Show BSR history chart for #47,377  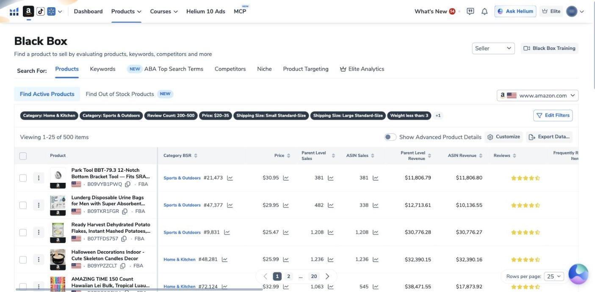point(230,205)
